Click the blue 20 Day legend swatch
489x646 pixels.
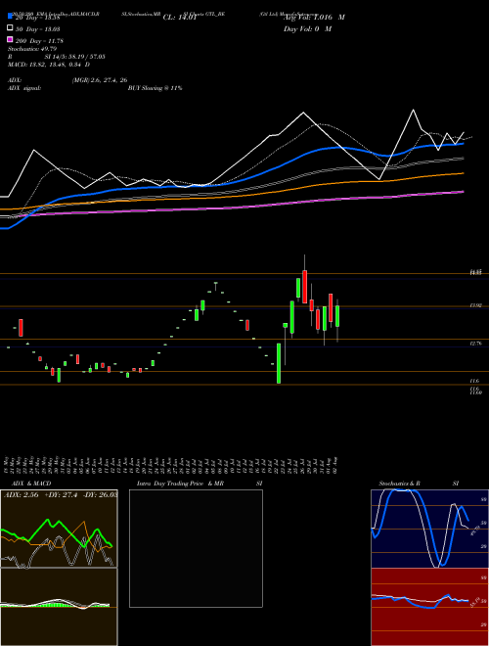[x=10, y=17]
